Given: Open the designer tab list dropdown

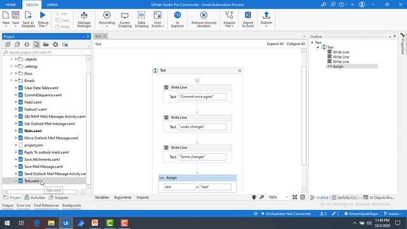Looking at the screenshot, I should point(304,37).
